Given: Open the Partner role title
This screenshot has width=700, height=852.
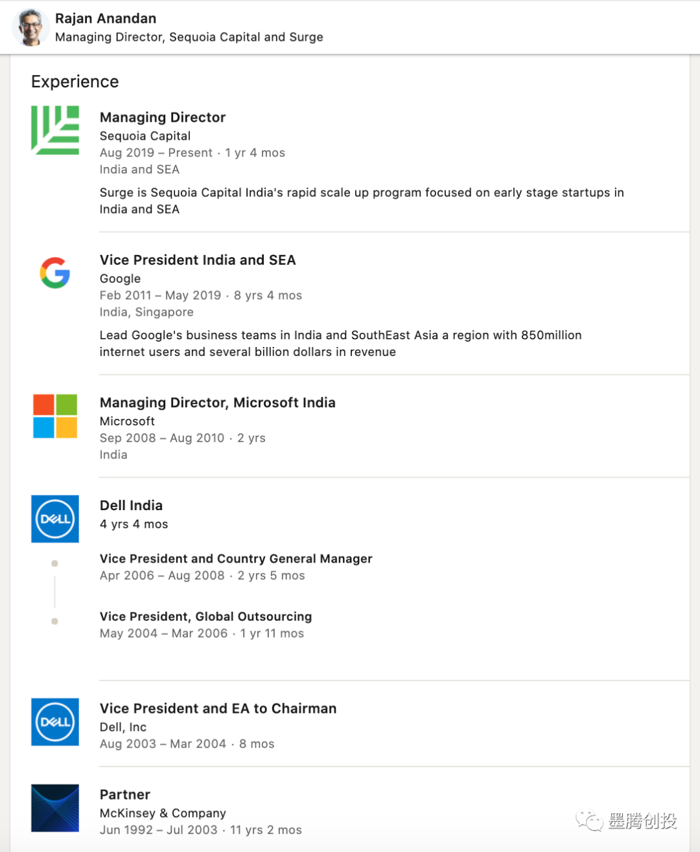Looking at the screenshot, I should tap(125, 794).
